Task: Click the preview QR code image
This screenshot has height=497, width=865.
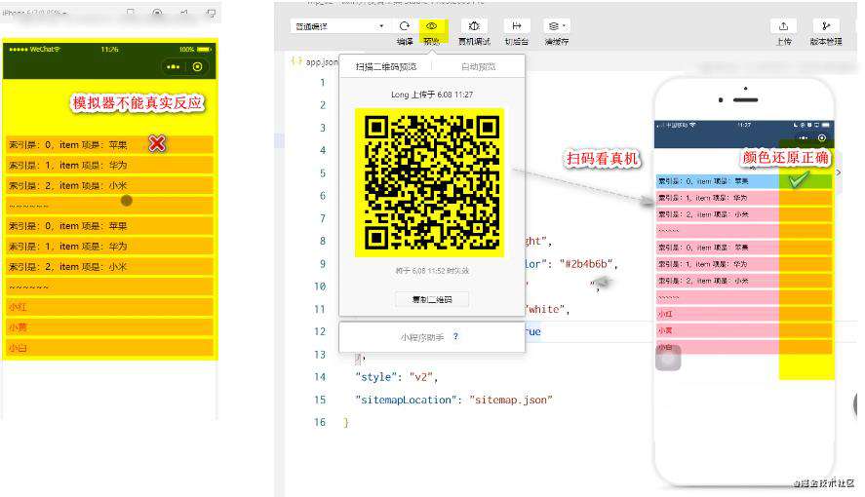Action: click(x=430, y=182)
